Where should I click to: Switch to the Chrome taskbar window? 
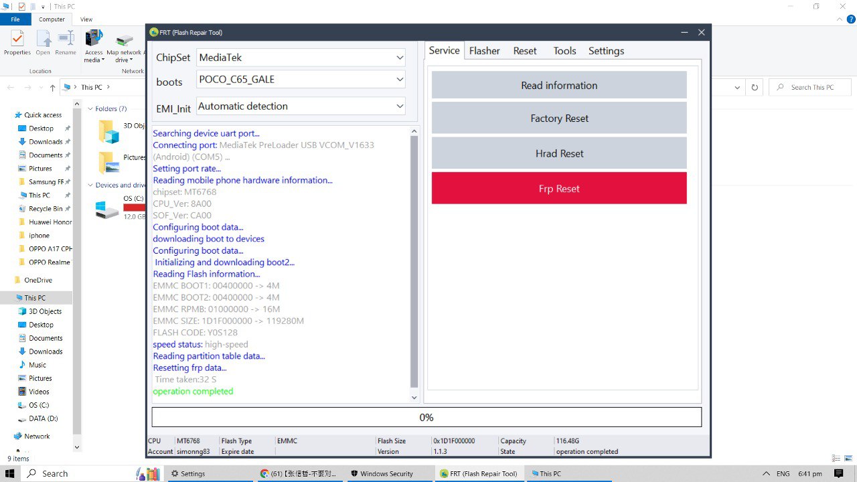coord(300,473)
